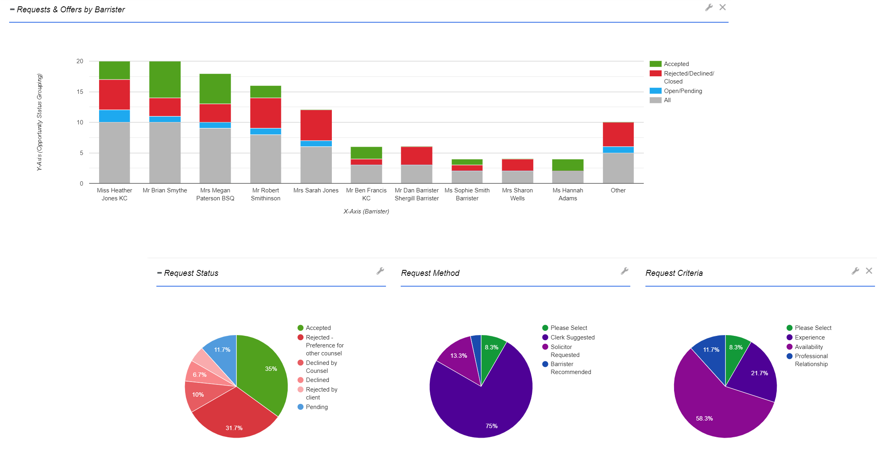
Task: Toggle Rejected/Declined/Closed legend entry
Action: point(688,74)
